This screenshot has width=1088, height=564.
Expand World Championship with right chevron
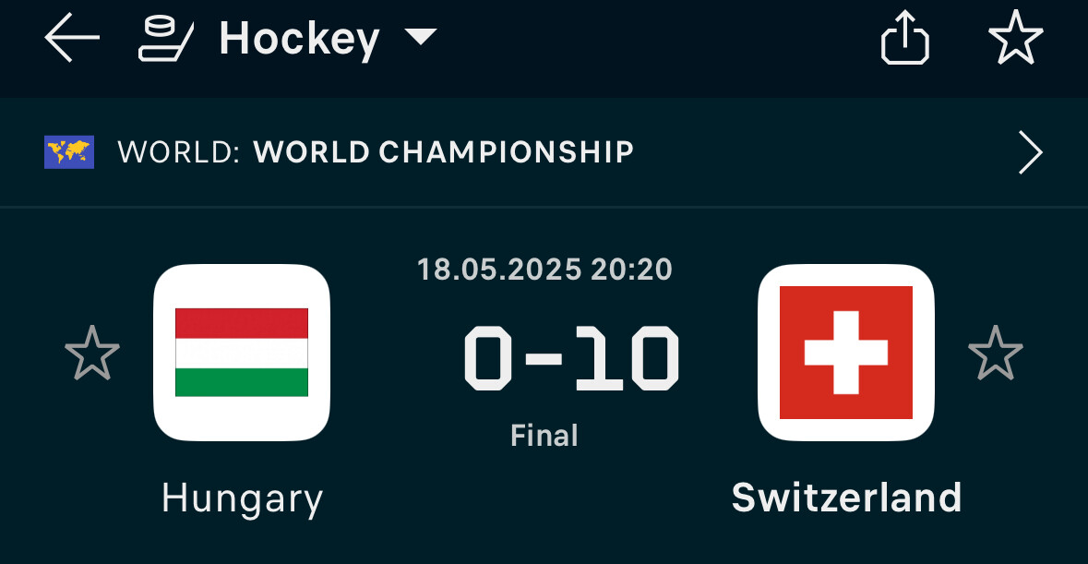click(x=1031, y=152)
